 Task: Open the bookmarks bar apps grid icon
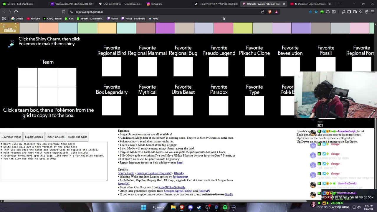pyautogui.click(x=4, y=19)
